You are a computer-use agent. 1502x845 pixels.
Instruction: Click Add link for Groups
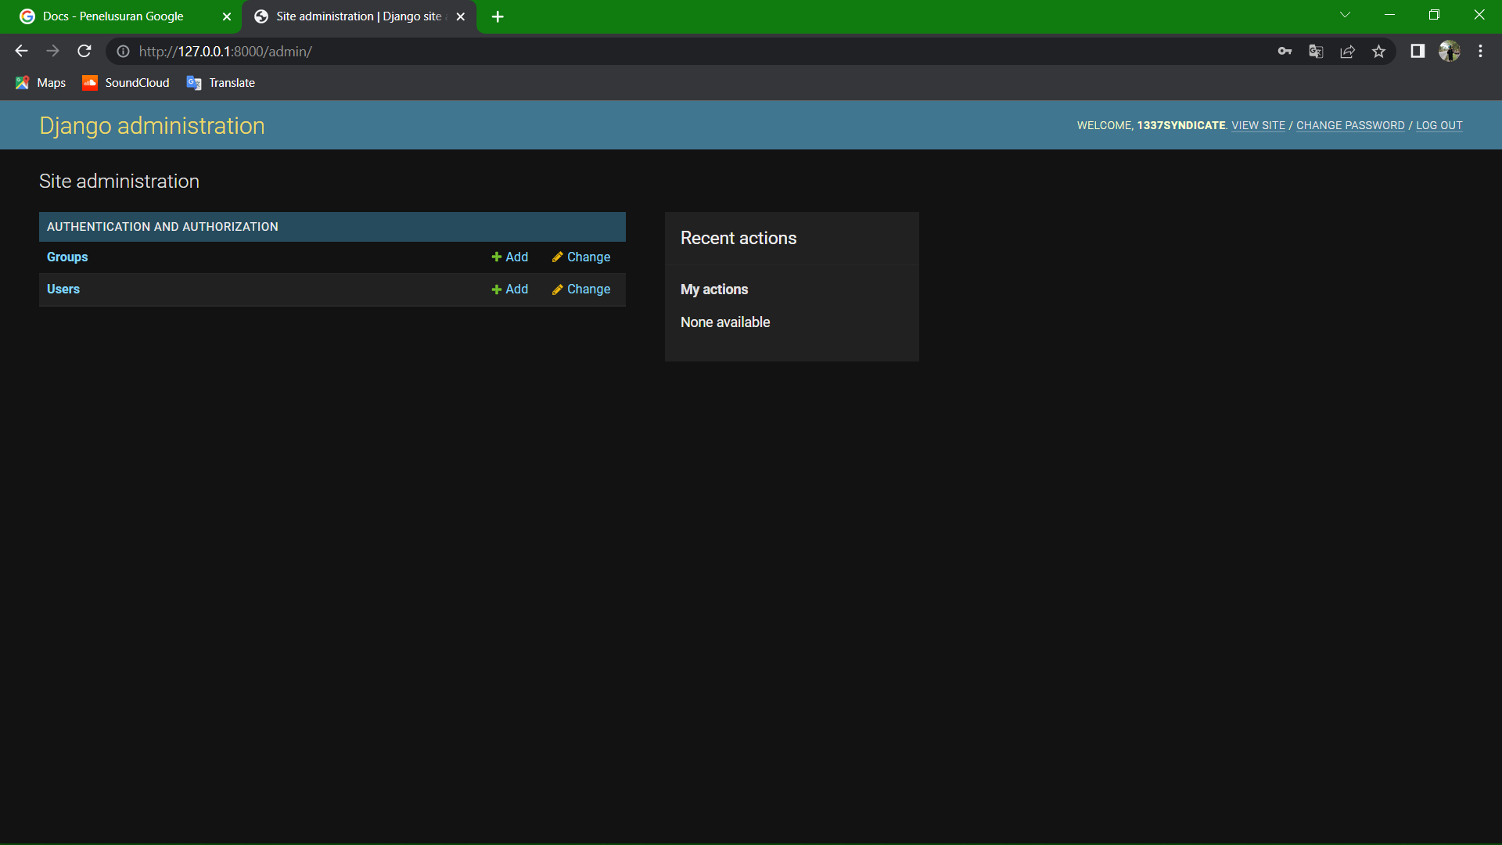[510, 257]
